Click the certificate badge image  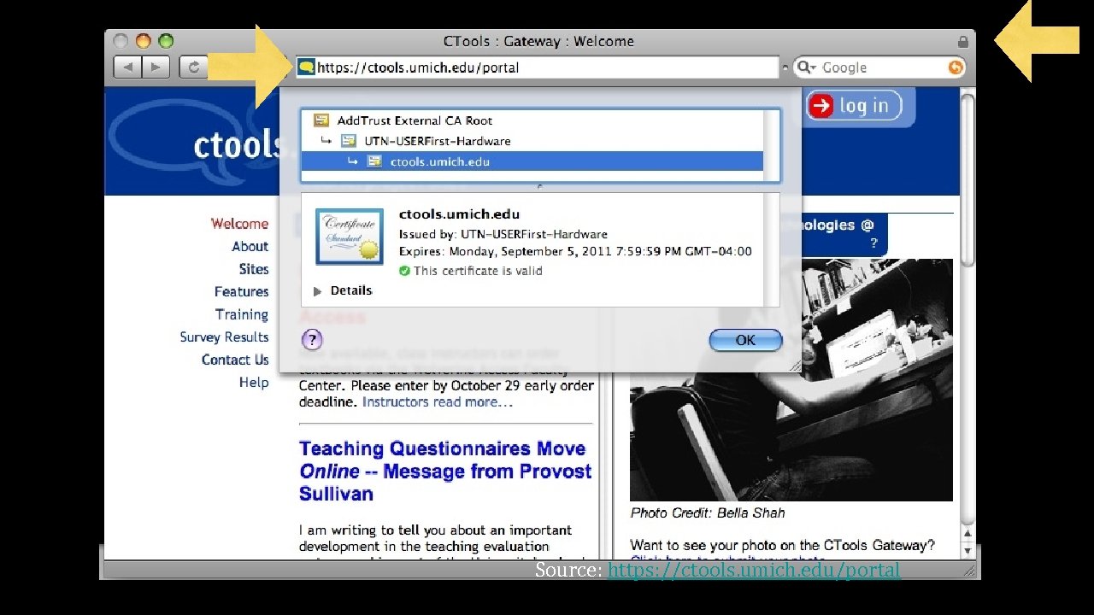(x=348, y=237)
